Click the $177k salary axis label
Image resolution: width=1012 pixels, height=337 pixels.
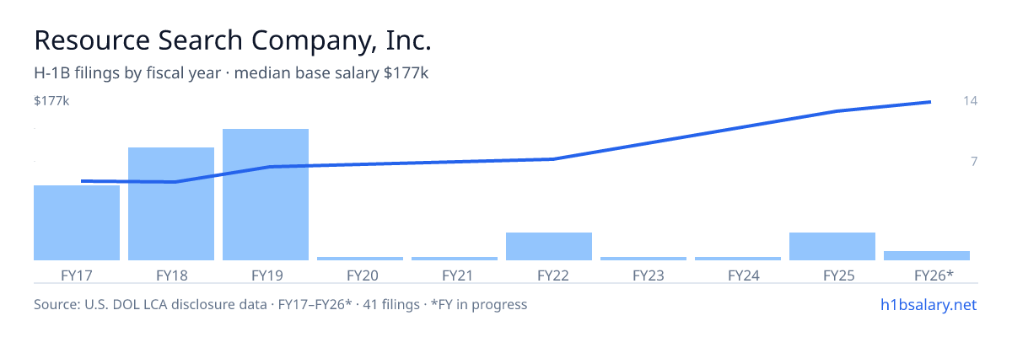coord(51,101)
